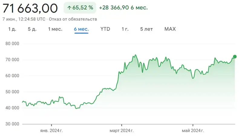
Task: Open the 5 лет time range
Action: [x=146, y=29]
